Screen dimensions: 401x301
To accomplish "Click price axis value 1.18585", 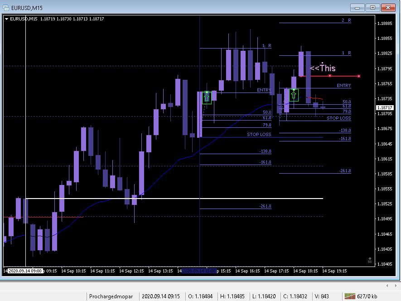I will [x=385, y=174].
